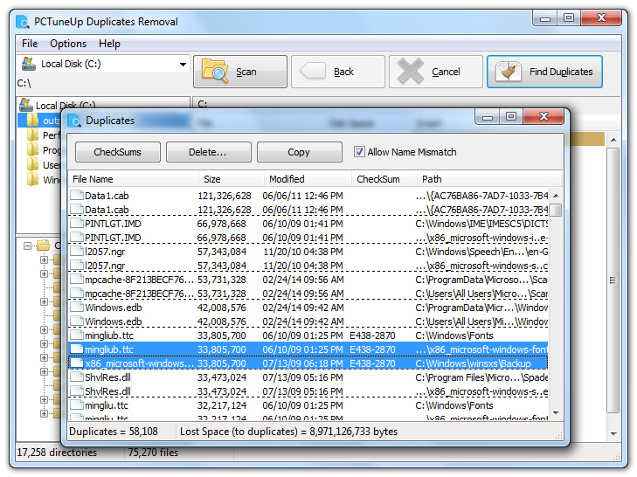Click the 'Lost Space (to duplicates)' status text
637x477 pixels.
pyautogui.click(x=289, y=432)
